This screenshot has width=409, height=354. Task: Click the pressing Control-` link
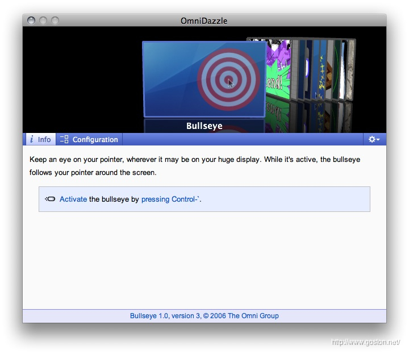[x=170, y=199]
